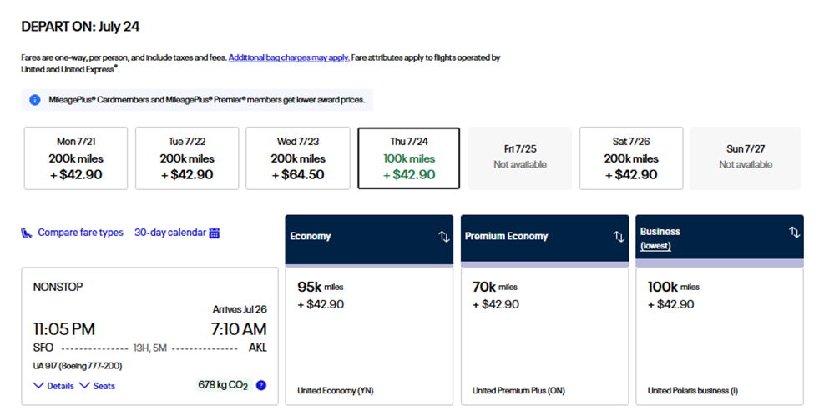This screenshot has width=814, height=410.
Task: Choose Wed 7/23 departure date
Action: pyautogui.click(x=298, y=158)
